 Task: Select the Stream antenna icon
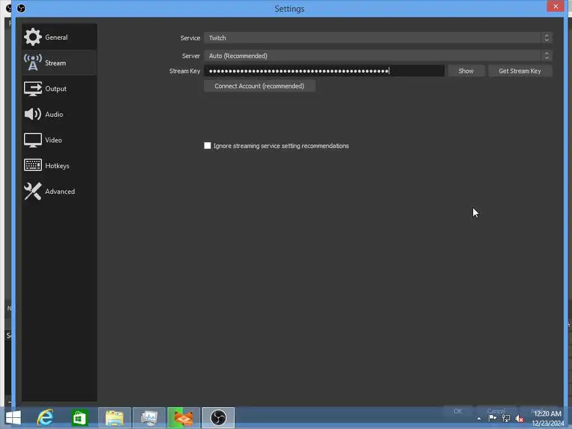33,63
